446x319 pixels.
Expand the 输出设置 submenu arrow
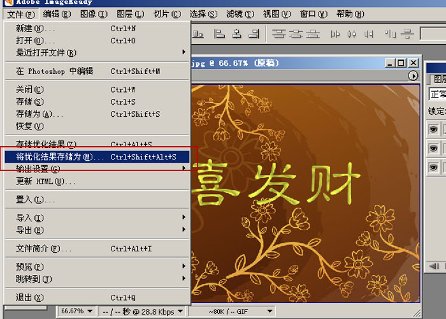pyautogui.click(x=183, y=168)
